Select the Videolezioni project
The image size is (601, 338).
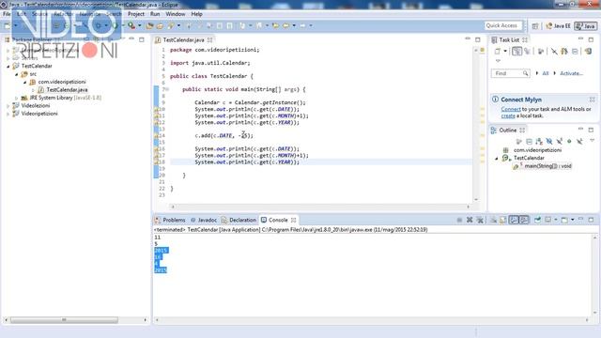[x=31, y=106]
